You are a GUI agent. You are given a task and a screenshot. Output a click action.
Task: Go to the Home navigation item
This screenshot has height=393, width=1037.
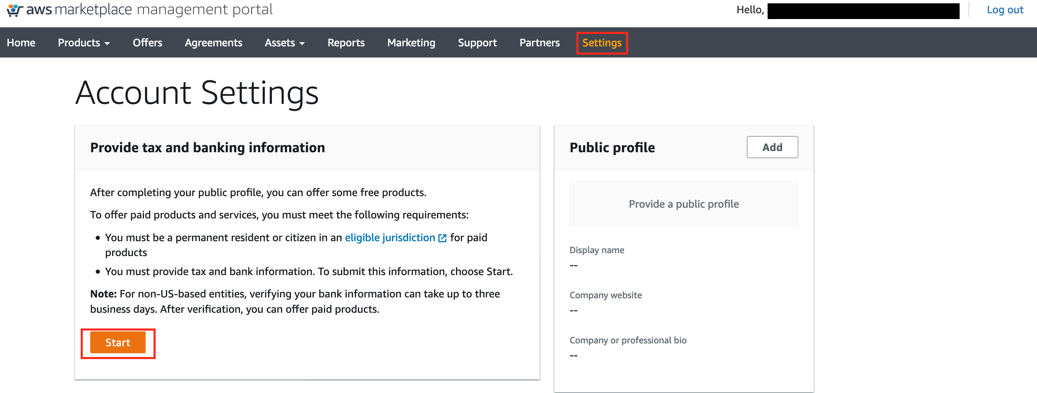tap(21, 43)
